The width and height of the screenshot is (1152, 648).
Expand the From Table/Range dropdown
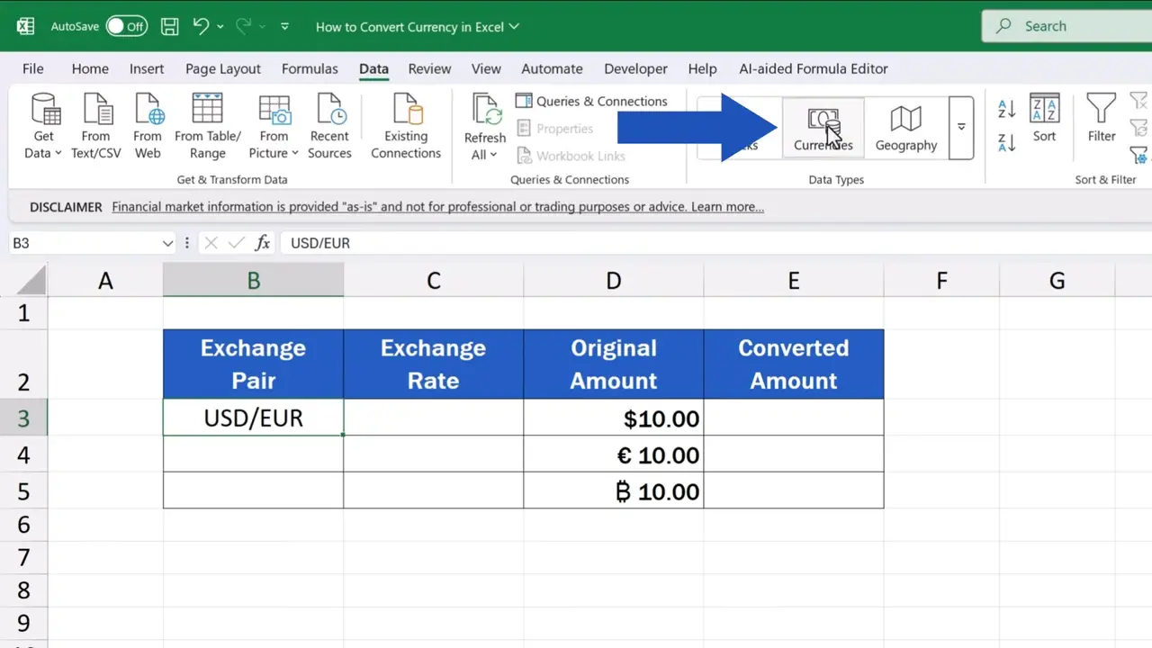tap(207, 126)
